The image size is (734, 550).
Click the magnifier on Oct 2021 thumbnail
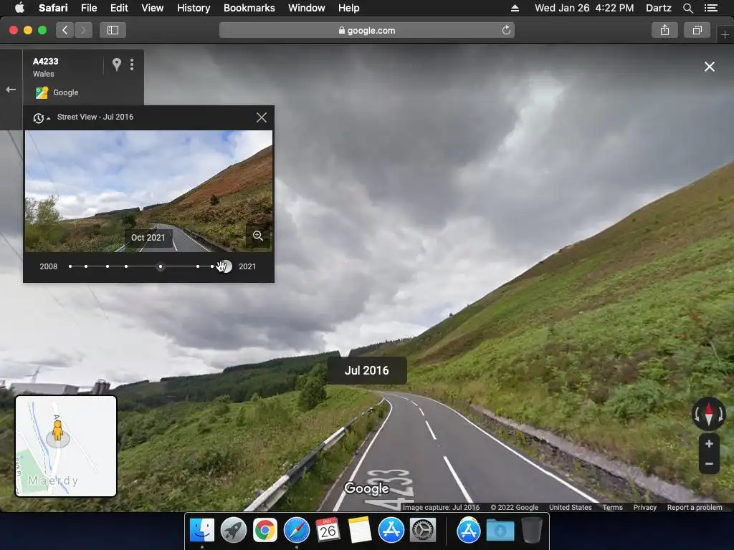click(x=258, y=236)
